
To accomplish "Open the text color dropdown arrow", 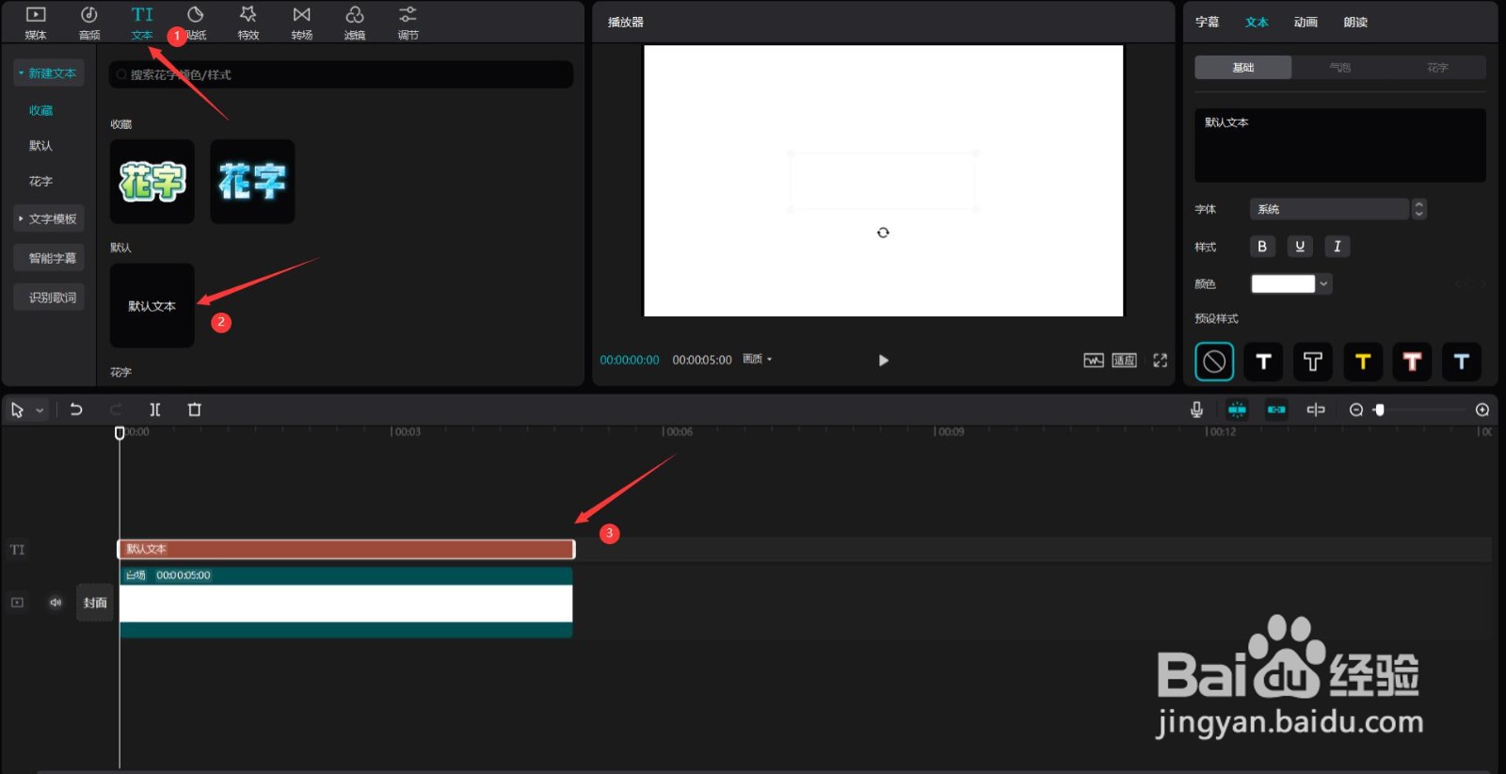I will (1324, 283).
